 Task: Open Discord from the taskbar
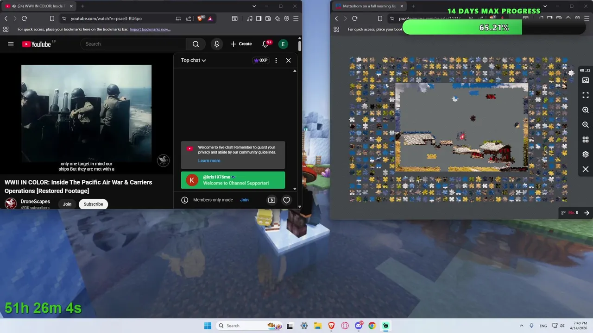(x=359, y=326)
